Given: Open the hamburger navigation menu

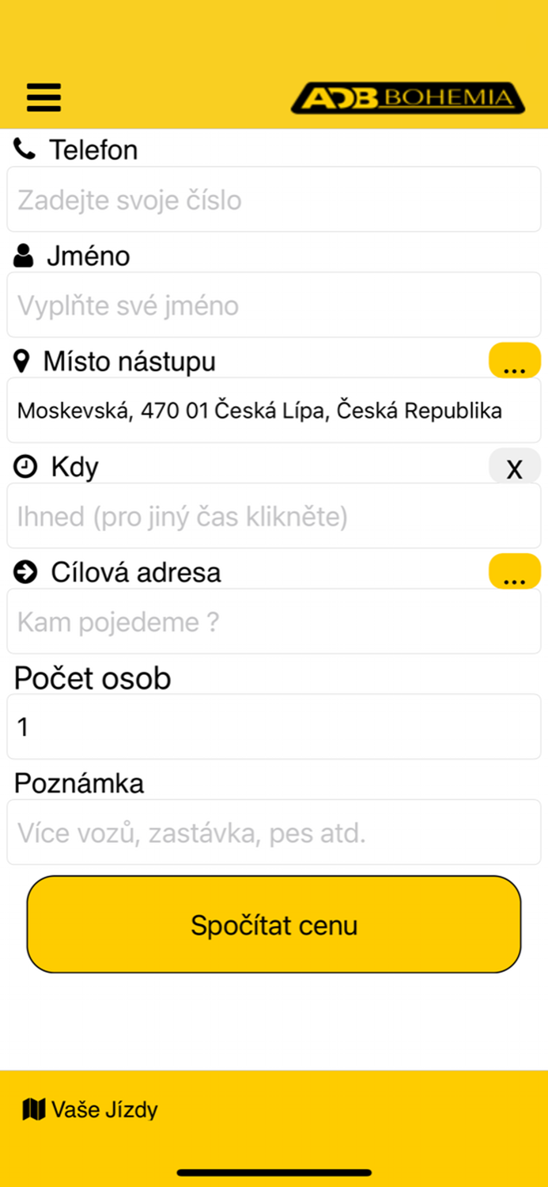Looking at the screenshot, I should coord(43,97).
